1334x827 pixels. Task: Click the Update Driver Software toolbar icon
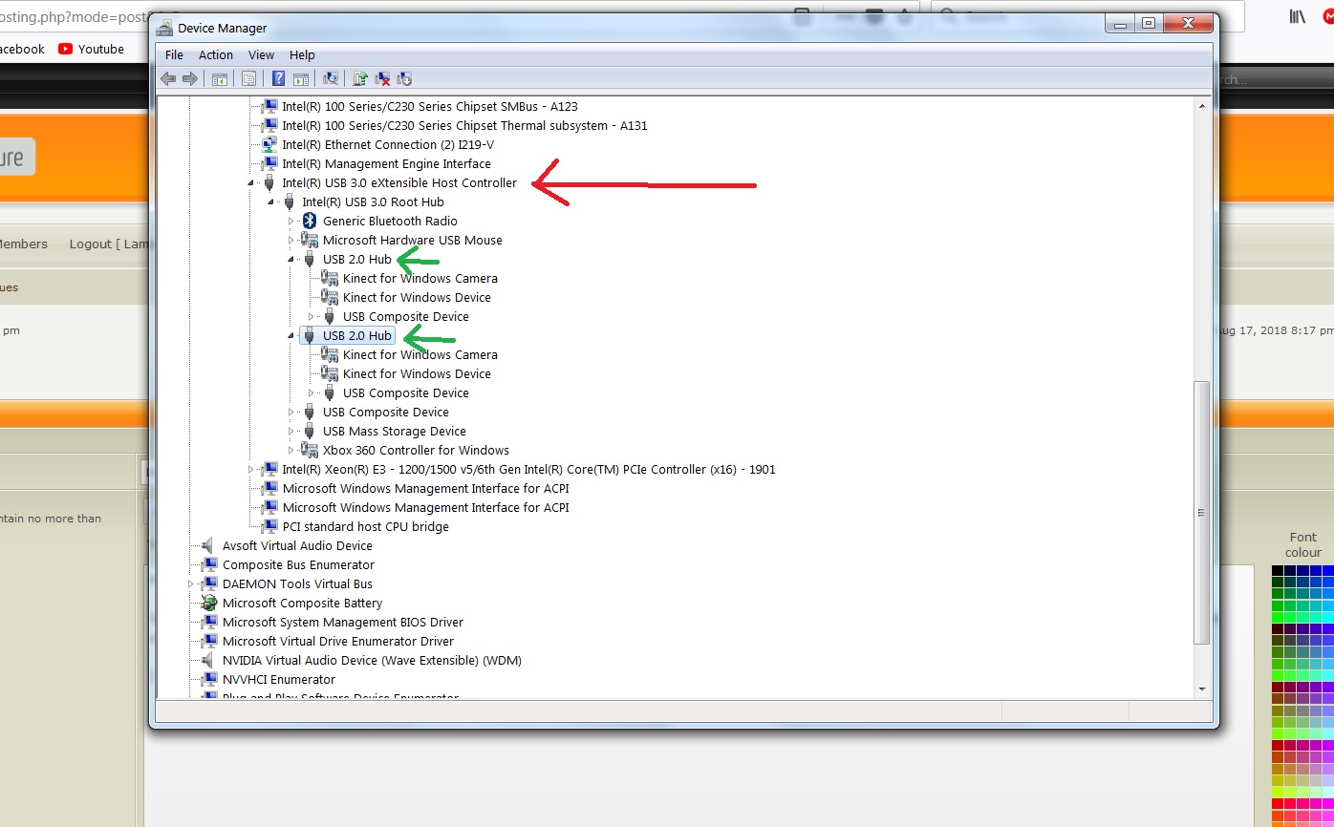360,78
